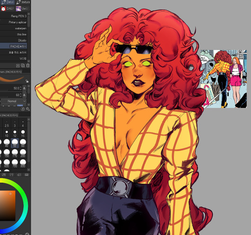This screenshot has width=251, height=235.
Task: Click the import sub tool material icon
Action: coord(18,66)
